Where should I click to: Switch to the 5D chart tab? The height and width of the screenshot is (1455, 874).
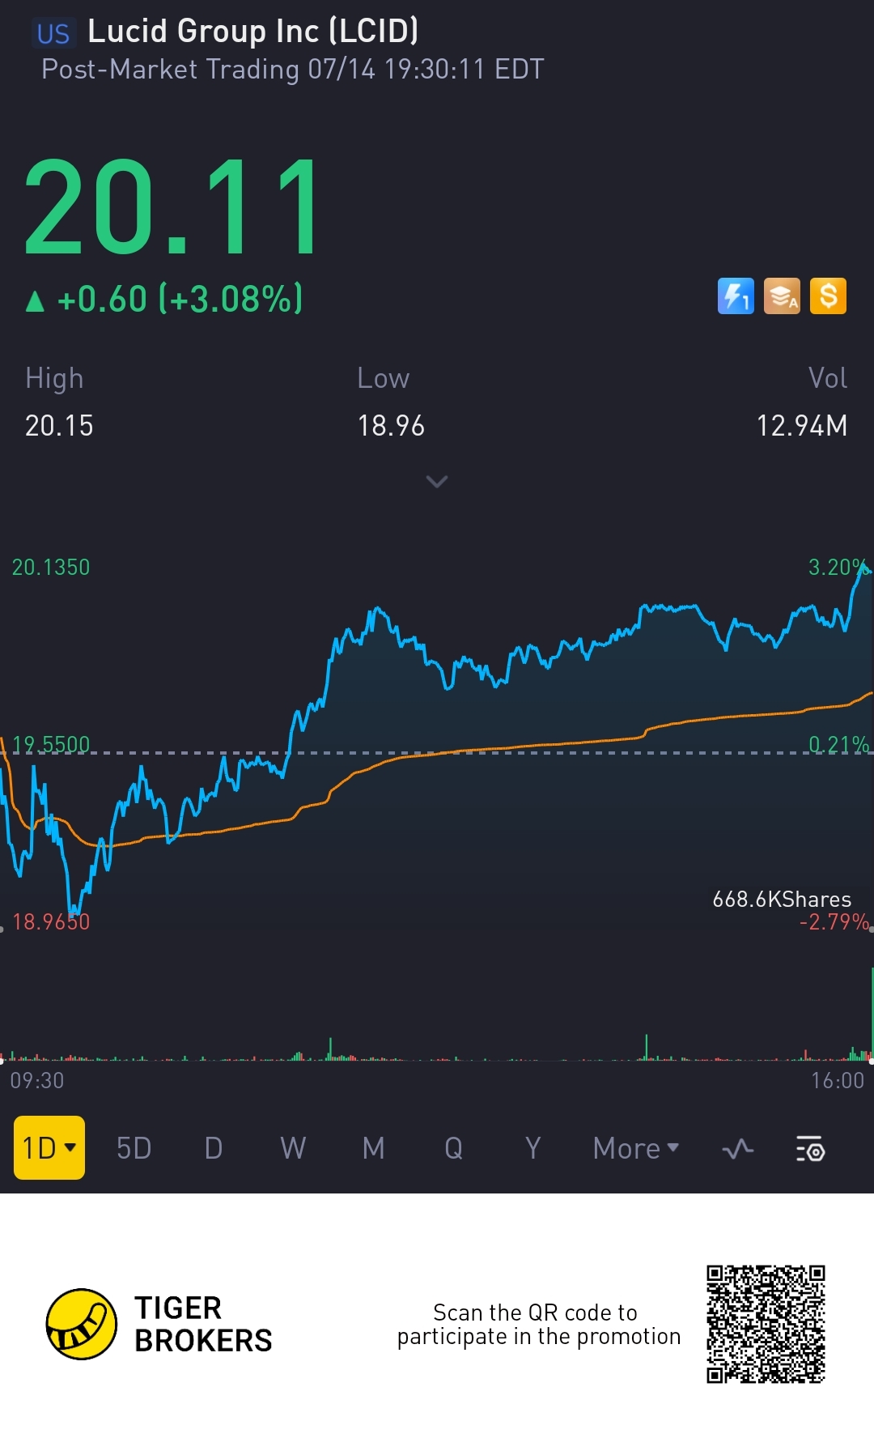134,1148
